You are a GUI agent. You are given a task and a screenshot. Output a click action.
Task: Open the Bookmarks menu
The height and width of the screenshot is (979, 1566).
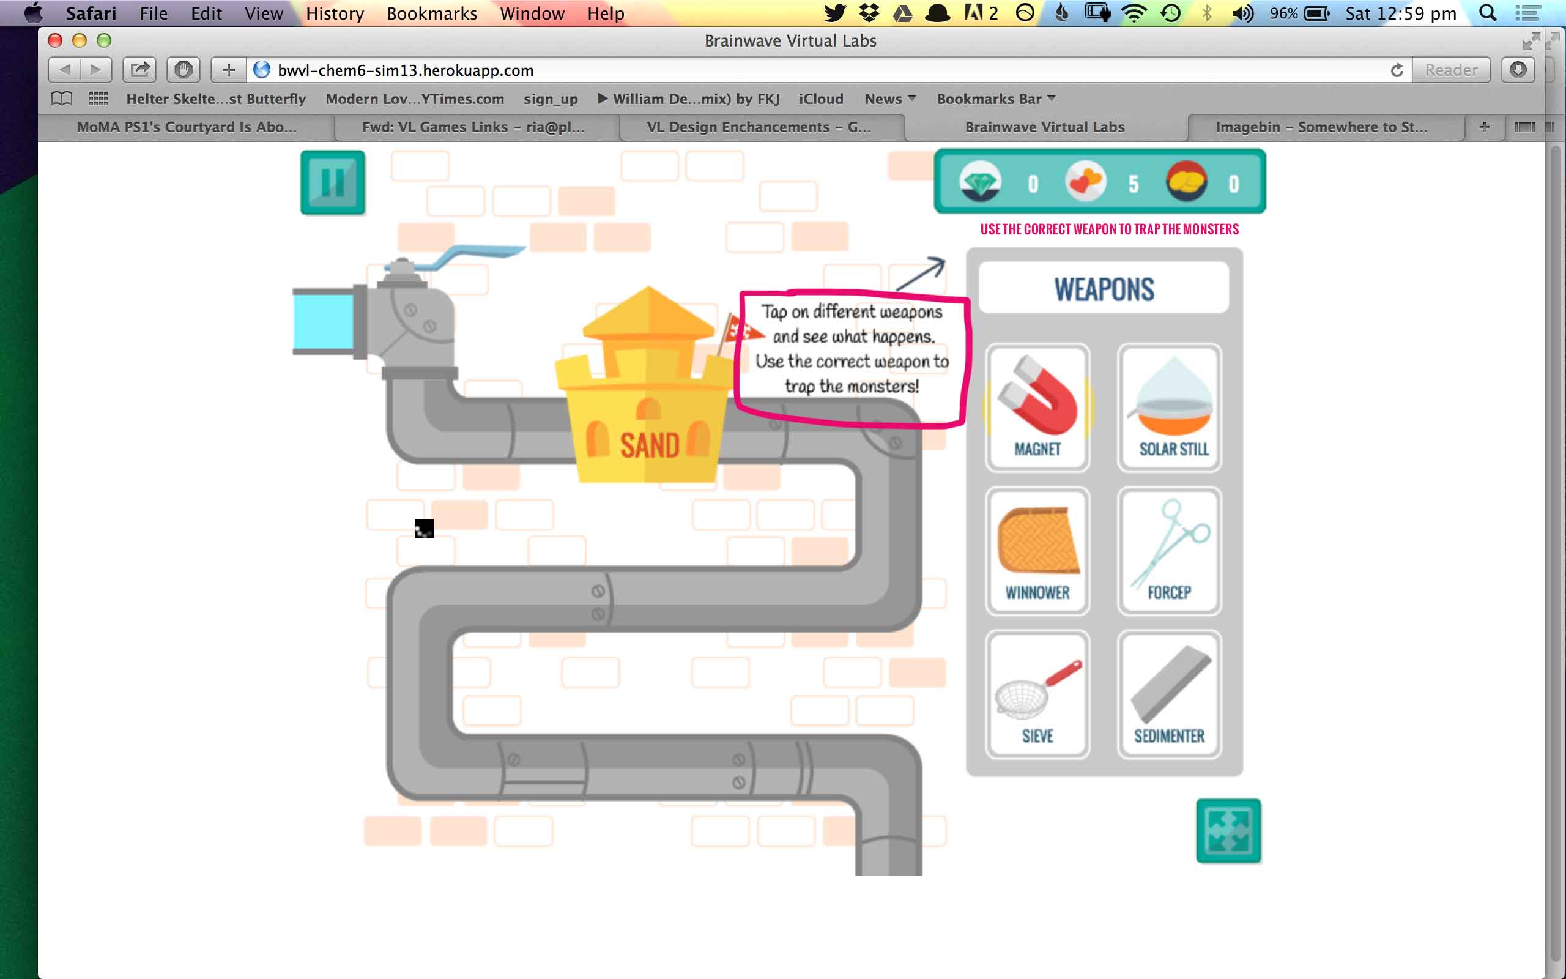tap(432, 13)
